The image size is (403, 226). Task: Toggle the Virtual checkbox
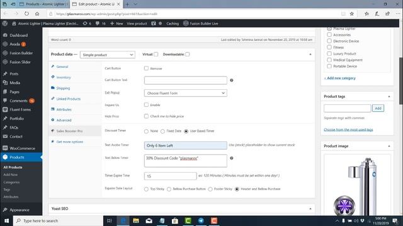pyautogui.click(x=156, y=55)
